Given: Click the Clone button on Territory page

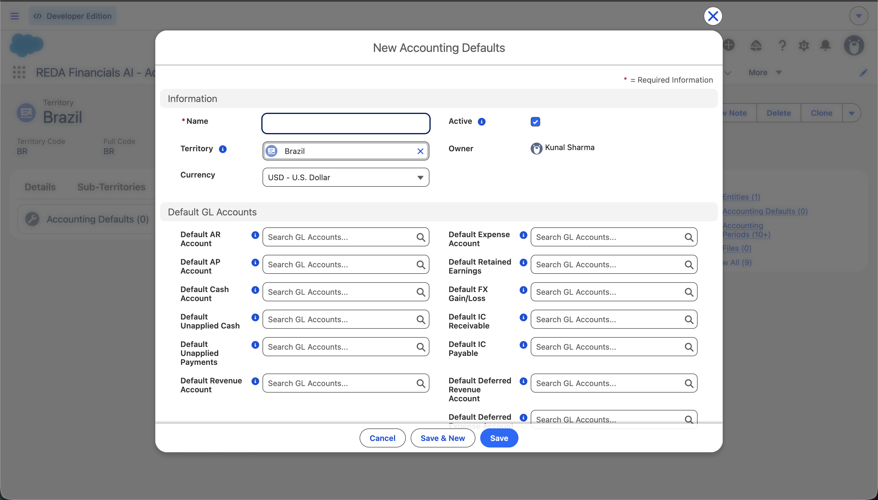Looking at the screenshot, I should [821, 113].
